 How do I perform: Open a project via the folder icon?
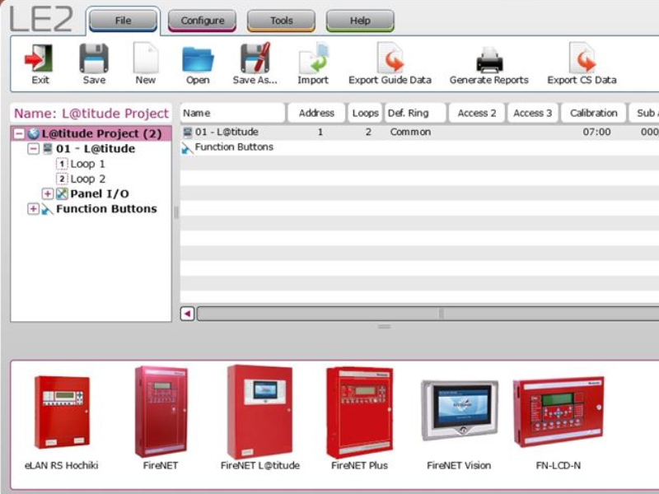[198, 58]
